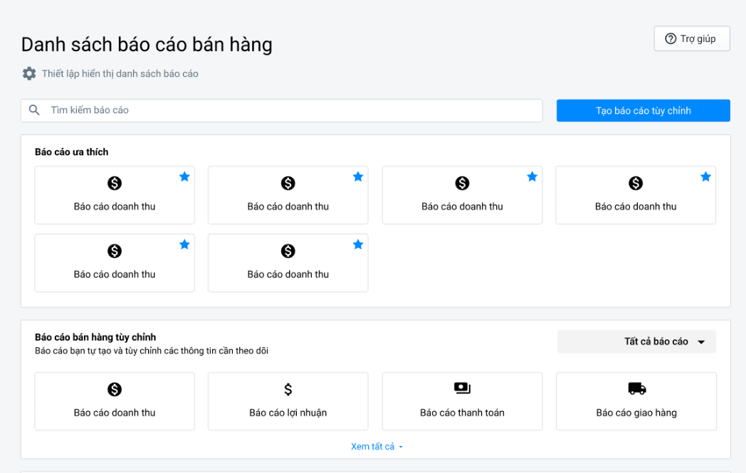Remove the star from the second-row second report
746x473 pixels.
pos(358,245)
